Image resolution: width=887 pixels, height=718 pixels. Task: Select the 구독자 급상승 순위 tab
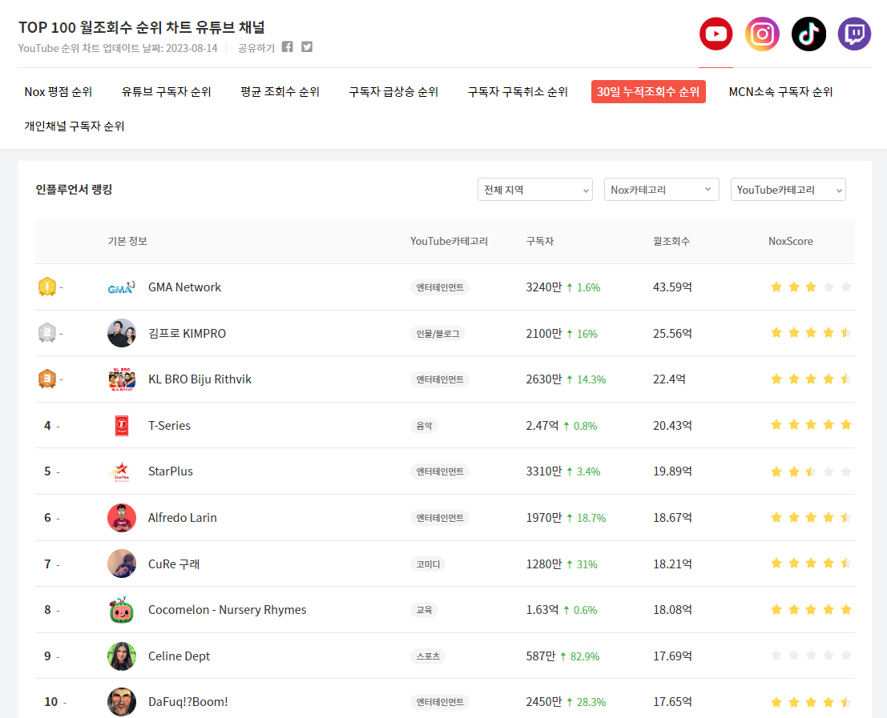pos(393,91)
